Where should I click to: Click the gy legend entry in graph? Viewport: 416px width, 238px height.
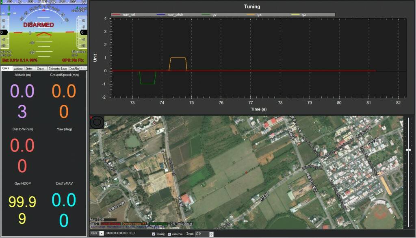coord(214,15)
